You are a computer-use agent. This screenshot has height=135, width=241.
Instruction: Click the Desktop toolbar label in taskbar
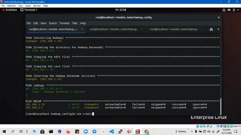pos(182,132)
